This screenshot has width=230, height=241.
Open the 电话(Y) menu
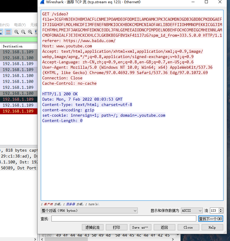tap(20, 25)
